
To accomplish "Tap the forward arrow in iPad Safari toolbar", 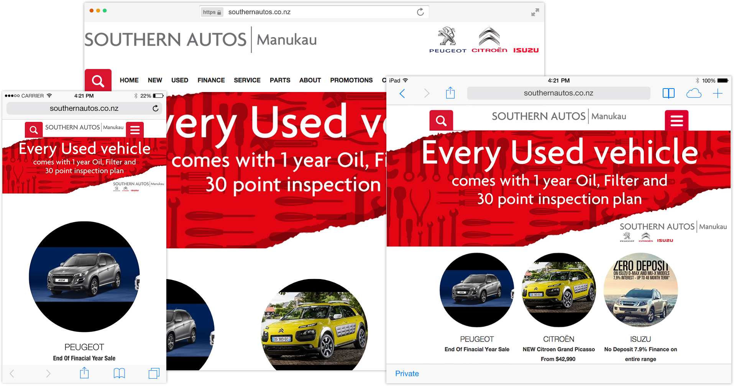I will (x=427, y=94).
